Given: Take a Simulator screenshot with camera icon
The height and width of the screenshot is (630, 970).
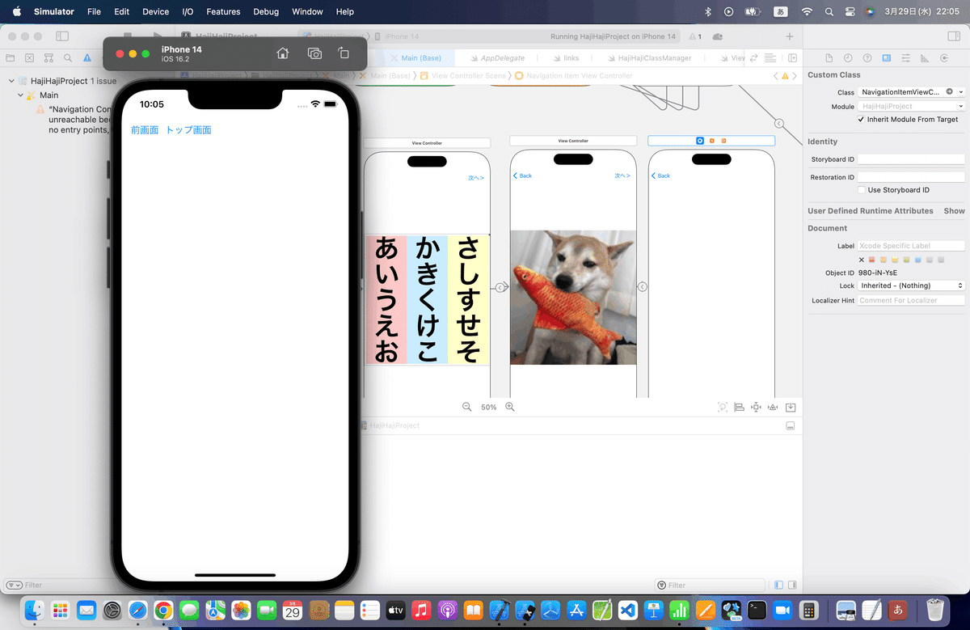Looking at the screenshot, I should pos(314,53).
